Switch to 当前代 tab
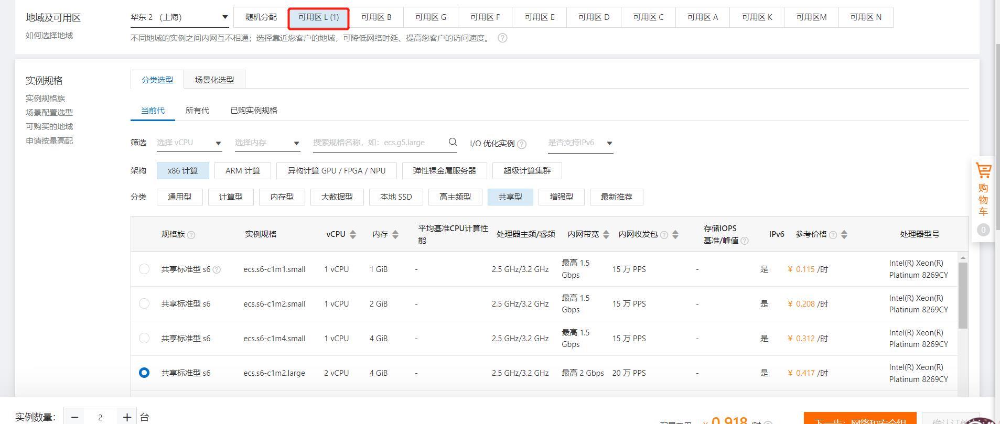This screenshot has width=1000, height=424. [x=153, y=111]
